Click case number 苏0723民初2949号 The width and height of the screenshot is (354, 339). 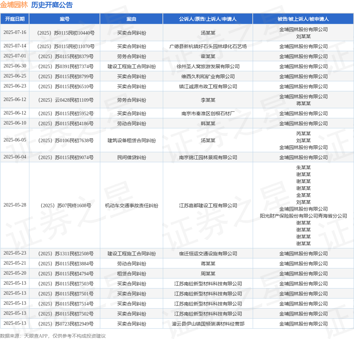click(x=66, y=324)
